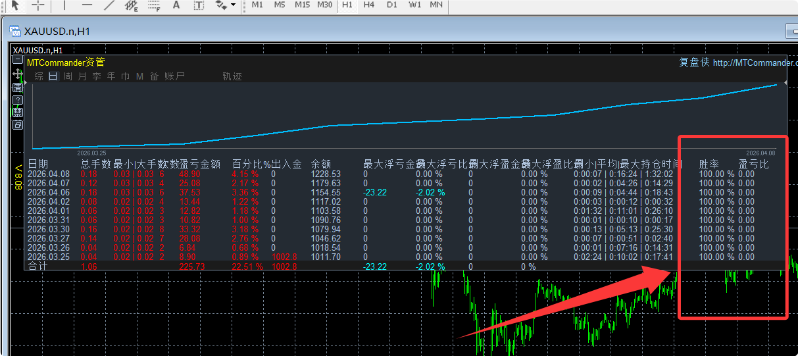Image resolution: width=798 pixels, height=356 pixels.
Task: Click the profit value 48.90
Action: 189,174
